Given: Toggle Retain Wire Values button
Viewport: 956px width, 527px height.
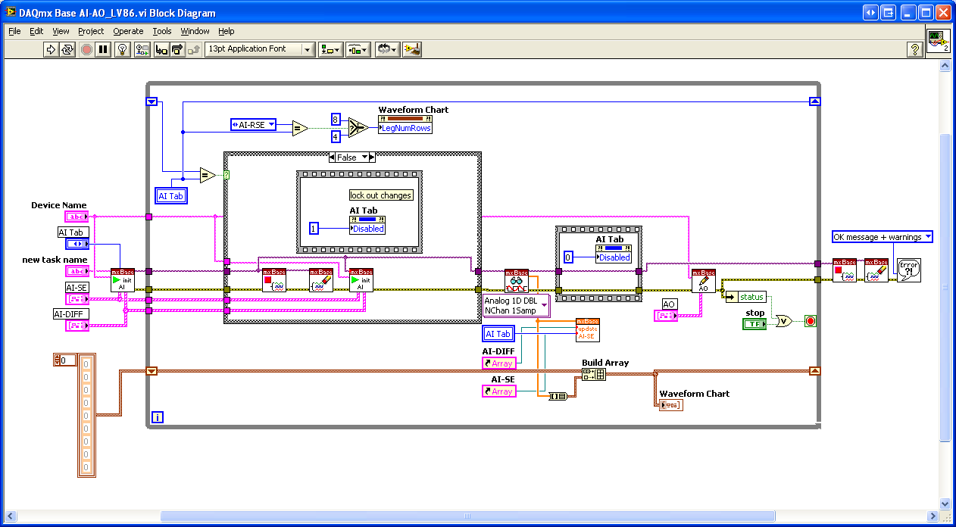Looking at the screenshot, I should 142,49.
